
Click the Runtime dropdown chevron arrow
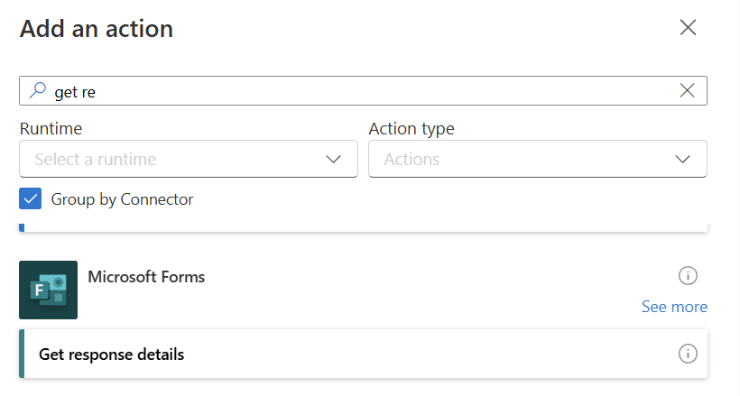click(333, 159)
